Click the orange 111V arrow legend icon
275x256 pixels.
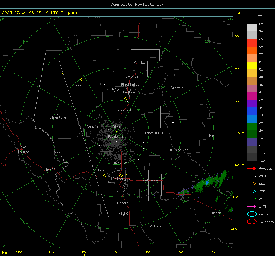(x=252, y=184)
